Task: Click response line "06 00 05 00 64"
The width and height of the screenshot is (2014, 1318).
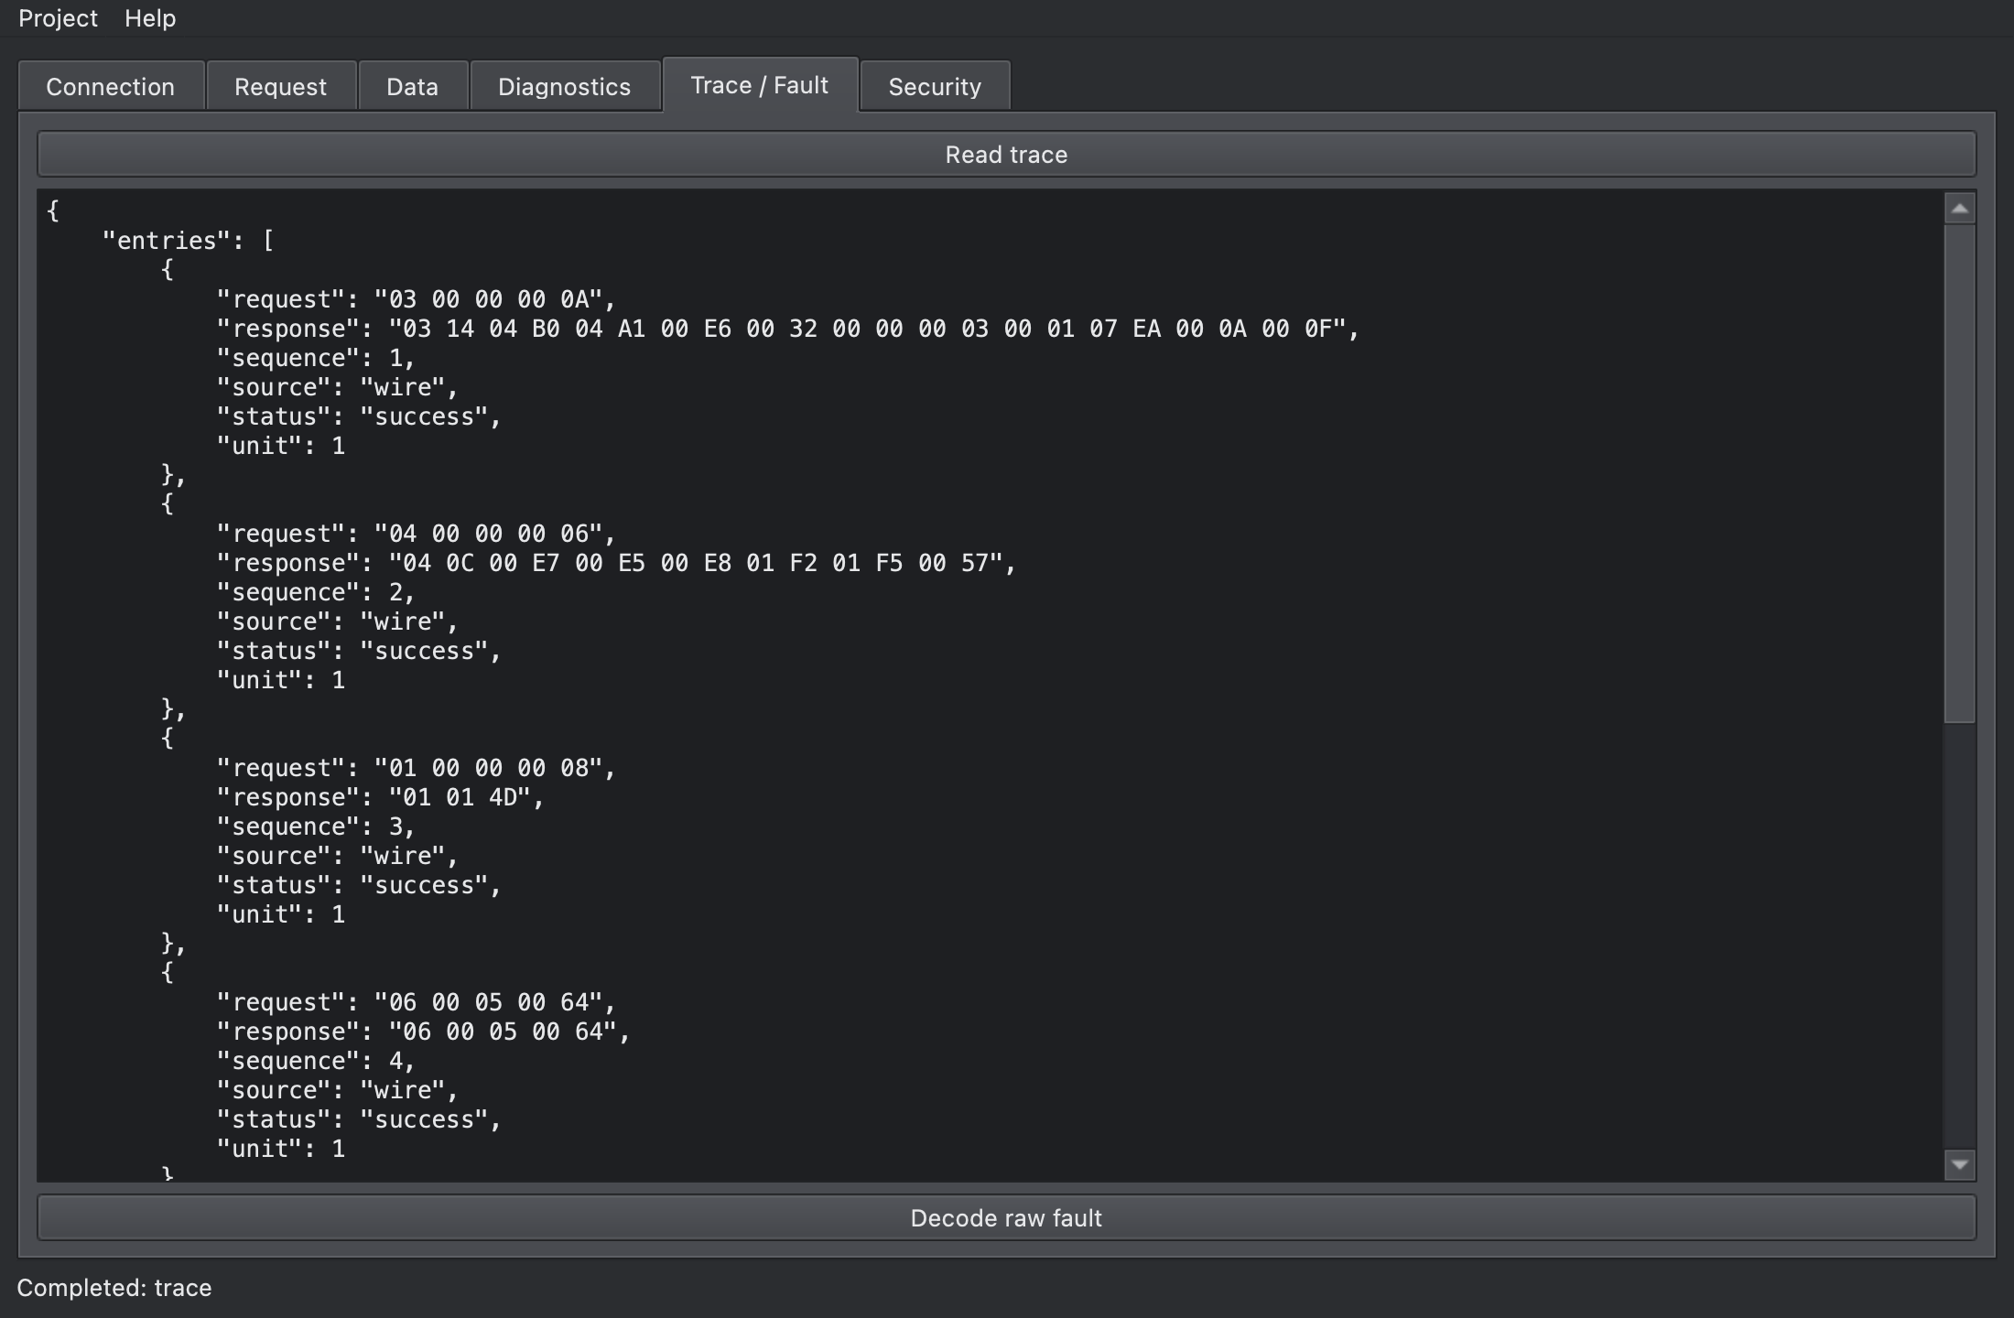Action: [x=424, y=1032]
